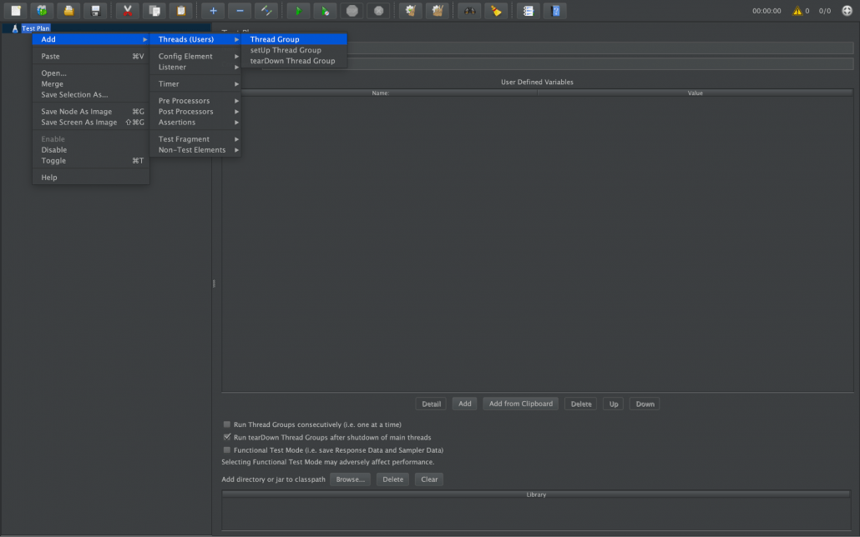Enable Run Thread Groups consecutively checkbox
860x537 pixels.
point(227,424)
